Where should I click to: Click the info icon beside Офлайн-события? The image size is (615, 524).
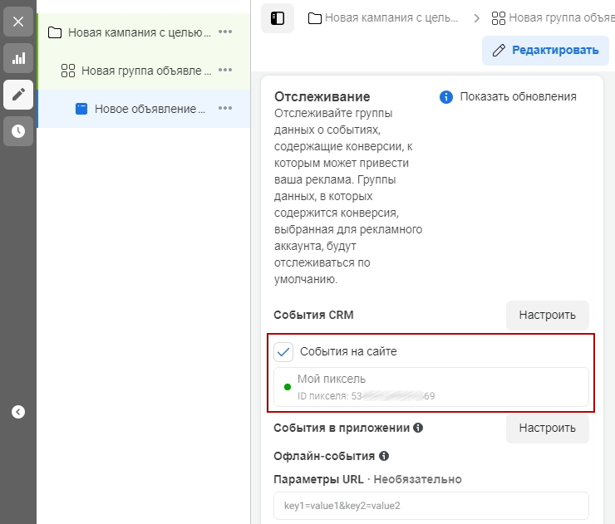(x=385, y=456)
